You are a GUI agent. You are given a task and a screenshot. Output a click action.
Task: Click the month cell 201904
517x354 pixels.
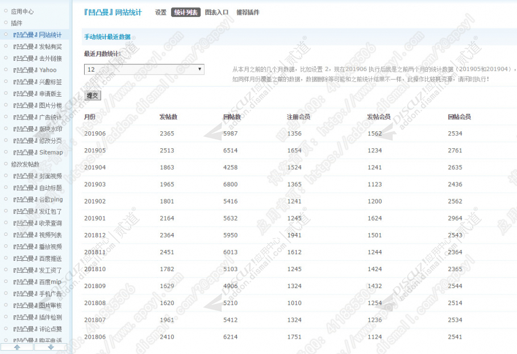[95, 168]
